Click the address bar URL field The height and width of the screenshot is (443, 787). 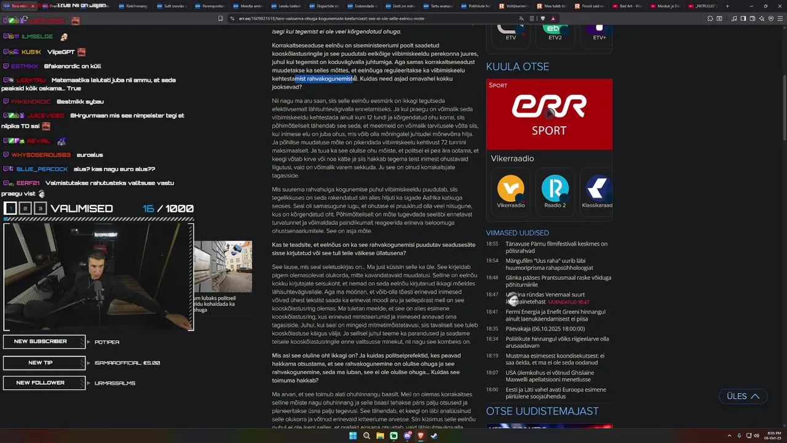(x=375, y=18)
